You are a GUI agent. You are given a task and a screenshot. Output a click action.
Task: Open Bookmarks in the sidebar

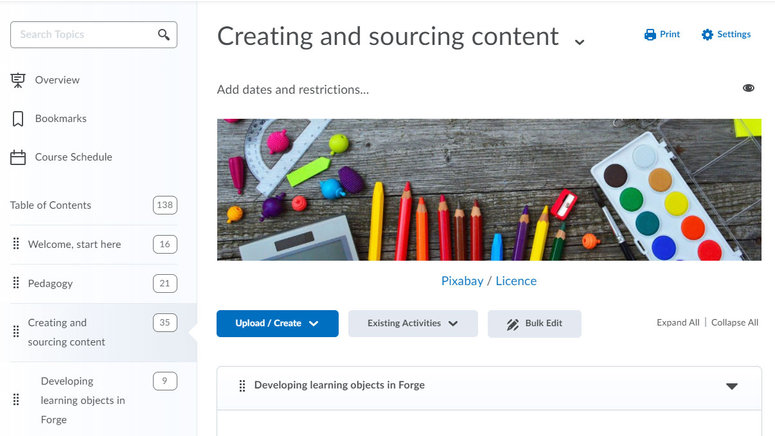[60, 119]
